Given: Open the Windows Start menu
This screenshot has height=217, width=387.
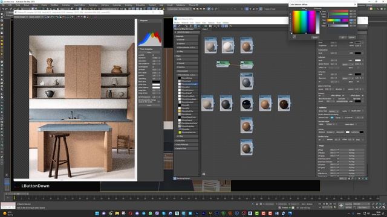Looking at the screenshot, I should point(97,213).
